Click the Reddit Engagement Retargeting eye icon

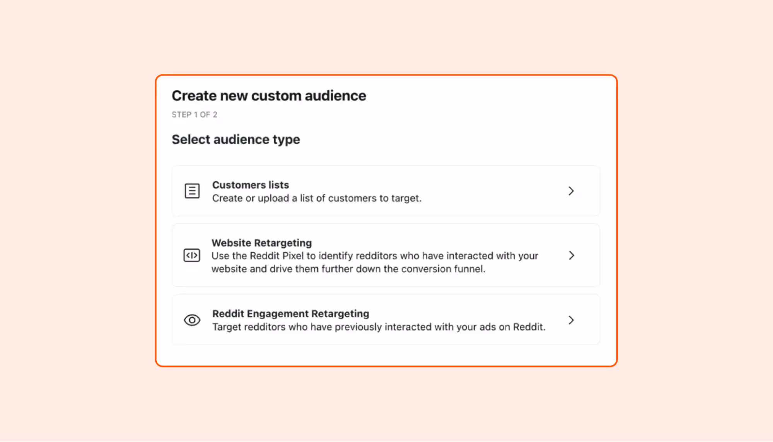click(x=191, y=320)
